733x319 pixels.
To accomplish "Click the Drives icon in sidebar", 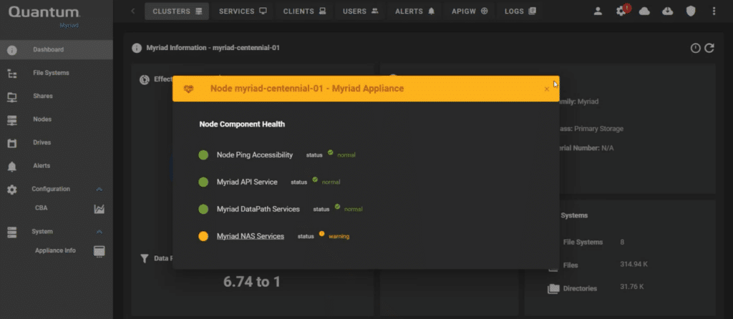I will [x=12, y=143].
